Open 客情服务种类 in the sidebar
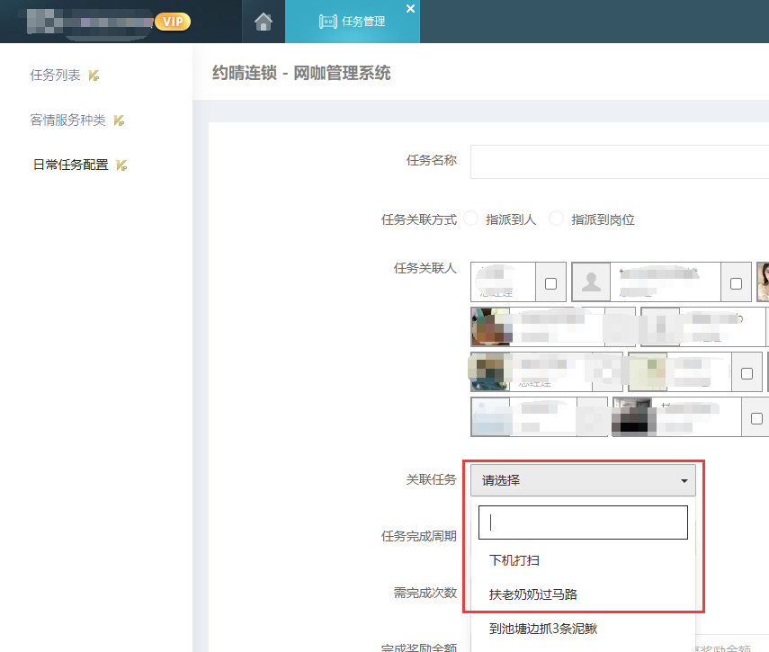The height and width of the screenshot is (652, 769). point(67,121)
